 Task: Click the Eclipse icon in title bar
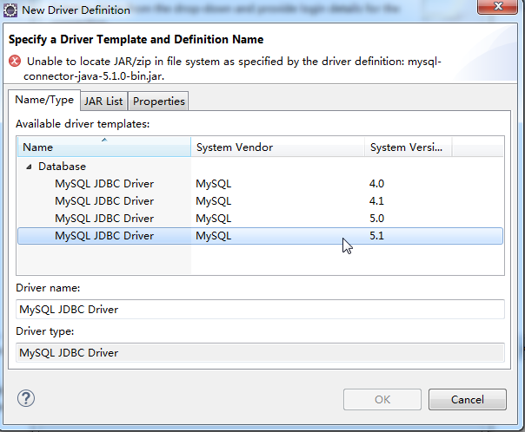coord(10,10)
